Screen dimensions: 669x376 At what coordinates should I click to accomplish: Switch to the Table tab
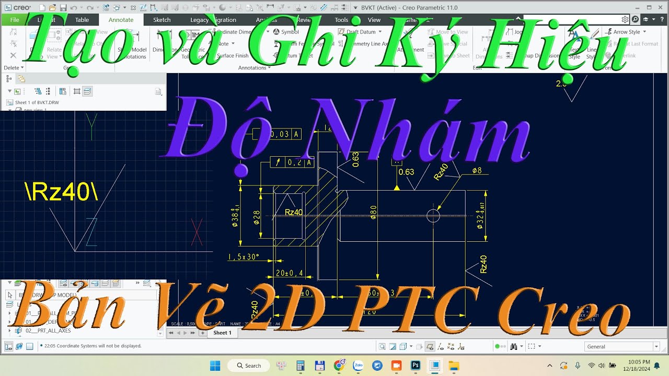[x=82, y=20]
